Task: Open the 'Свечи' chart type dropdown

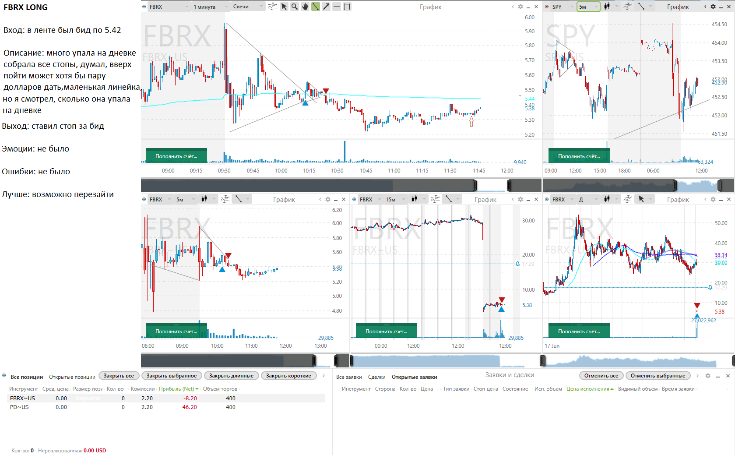Action: (248, 7)
